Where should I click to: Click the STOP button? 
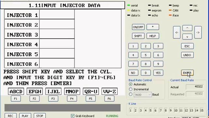pos(40,116)
